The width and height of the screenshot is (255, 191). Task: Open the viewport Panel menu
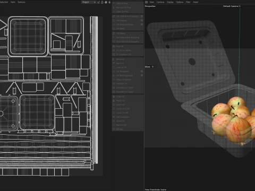[195, 2]
